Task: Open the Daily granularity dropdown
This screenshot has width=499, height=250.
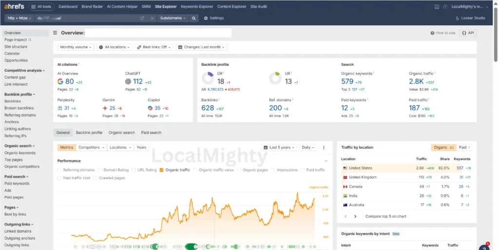Action: pyautogui.click(x=308, y=148)
